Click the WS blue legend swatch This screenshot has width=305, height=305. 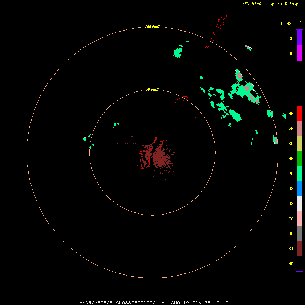299,188
